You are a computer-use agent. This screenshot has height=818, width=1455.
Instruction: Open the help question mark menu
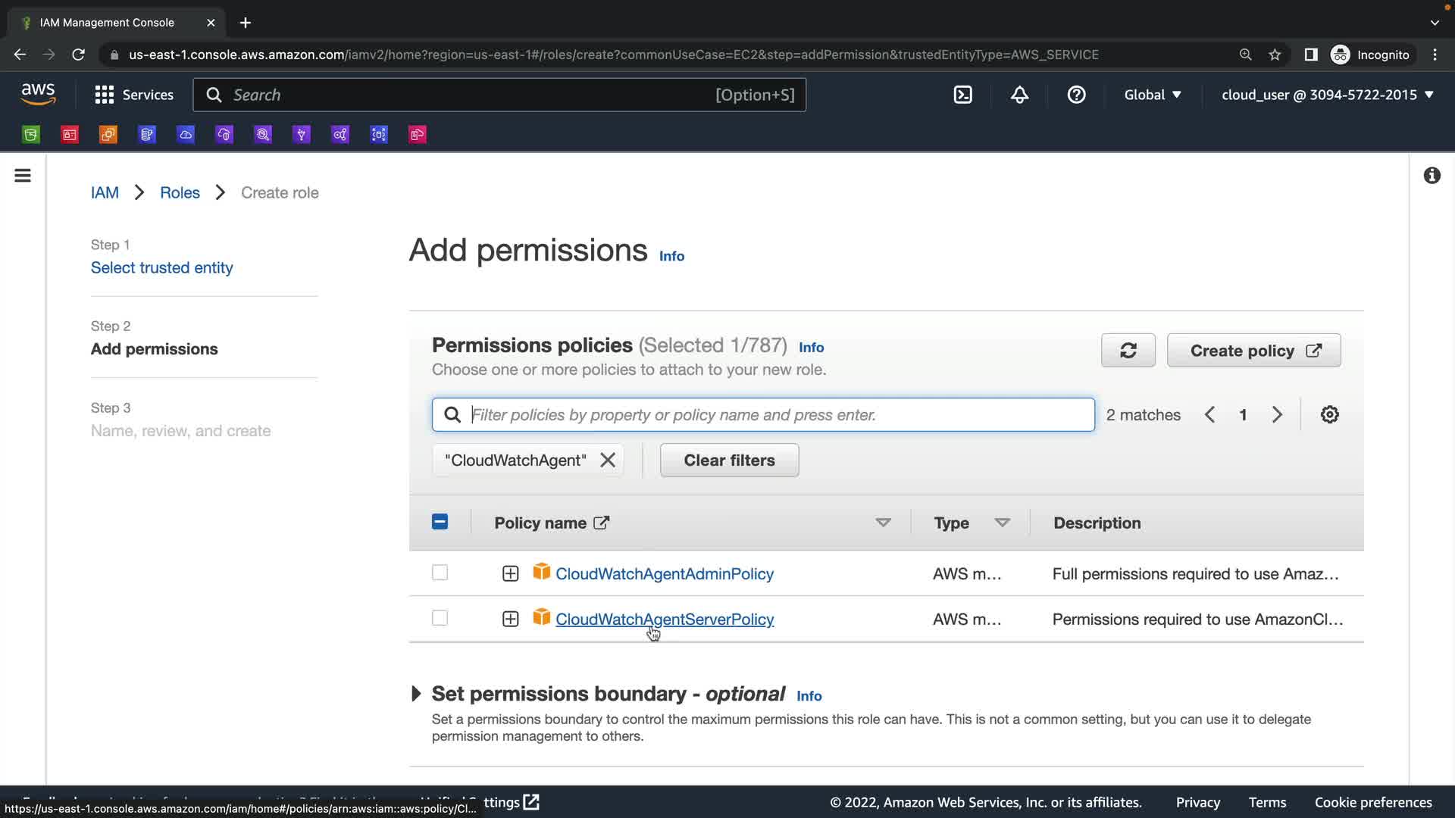point(1076,95)
